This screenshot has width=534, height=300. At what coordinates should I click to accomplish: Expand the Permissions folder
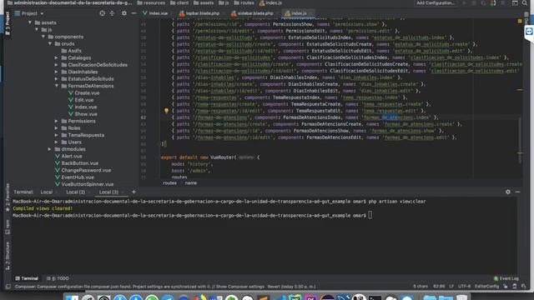pos(57,121)
